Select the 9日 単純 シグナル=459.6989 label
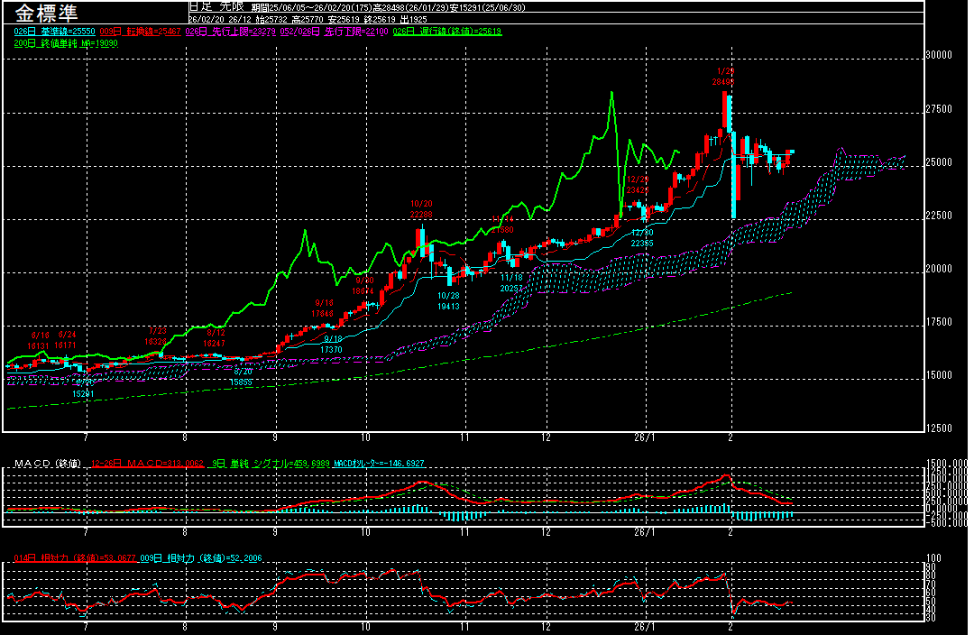The image size is (974, 635). pos(269,464)
